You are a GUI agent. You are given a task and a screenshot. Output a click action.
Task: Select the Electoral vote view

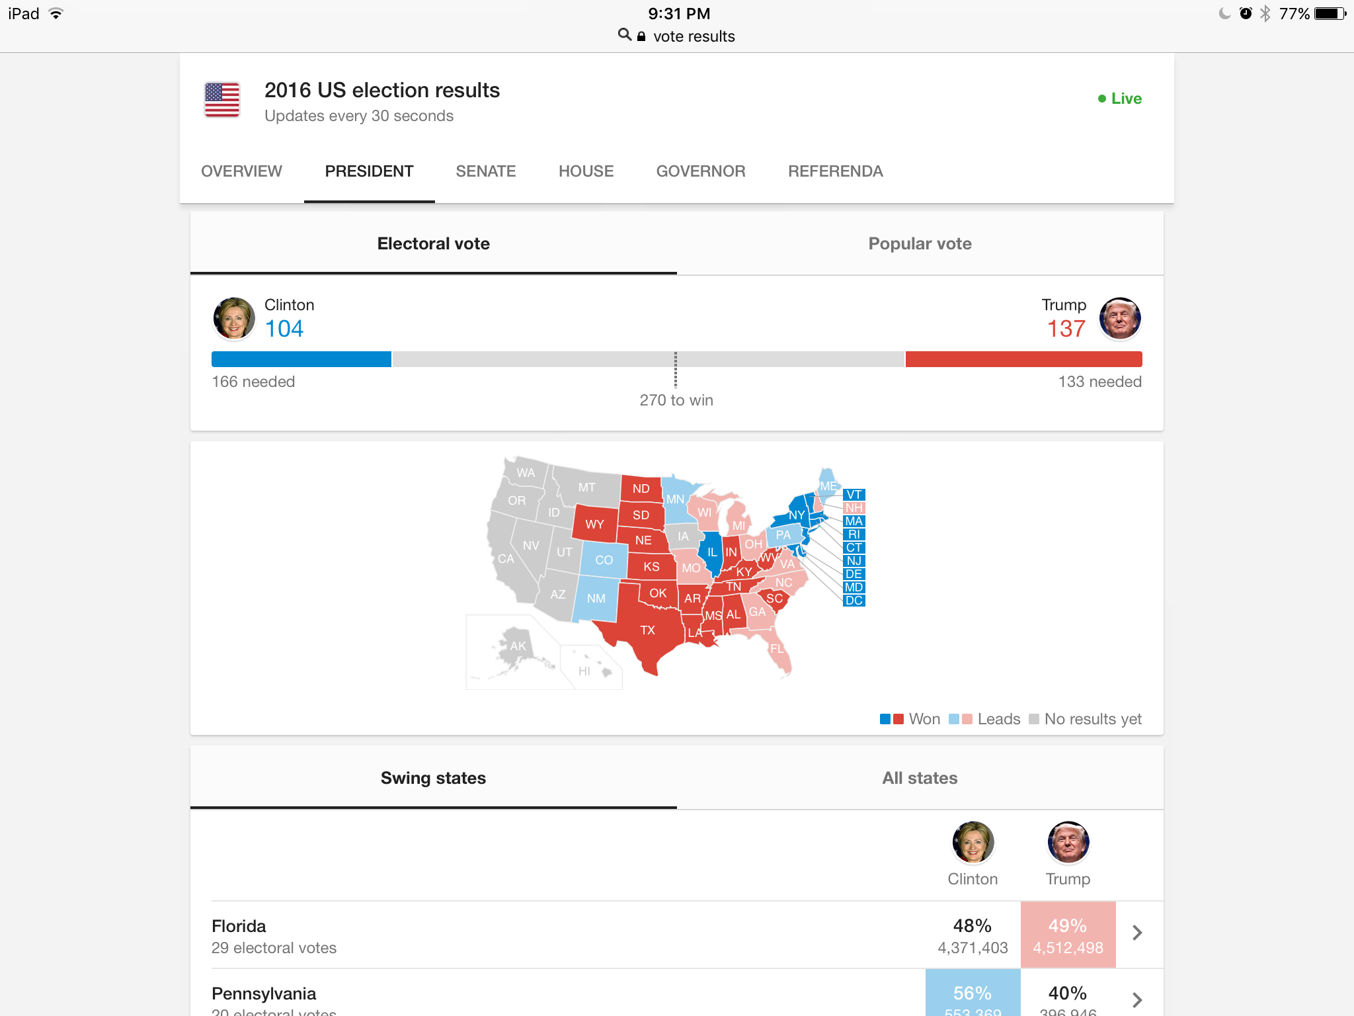click(433, 243)
